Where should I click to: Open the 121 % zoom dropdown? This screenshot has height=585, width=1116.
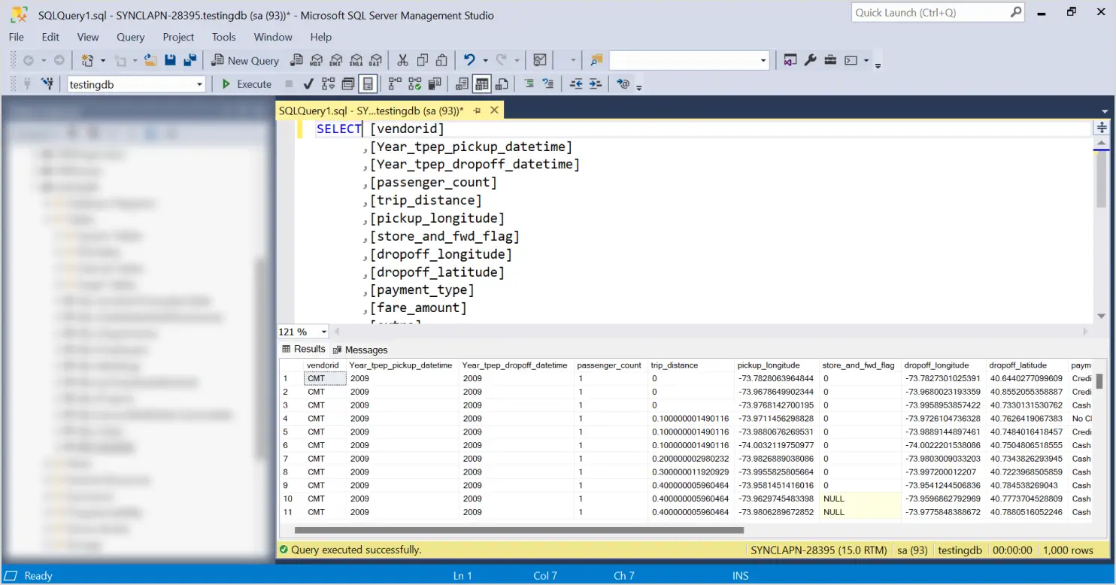tap(324, 332)
